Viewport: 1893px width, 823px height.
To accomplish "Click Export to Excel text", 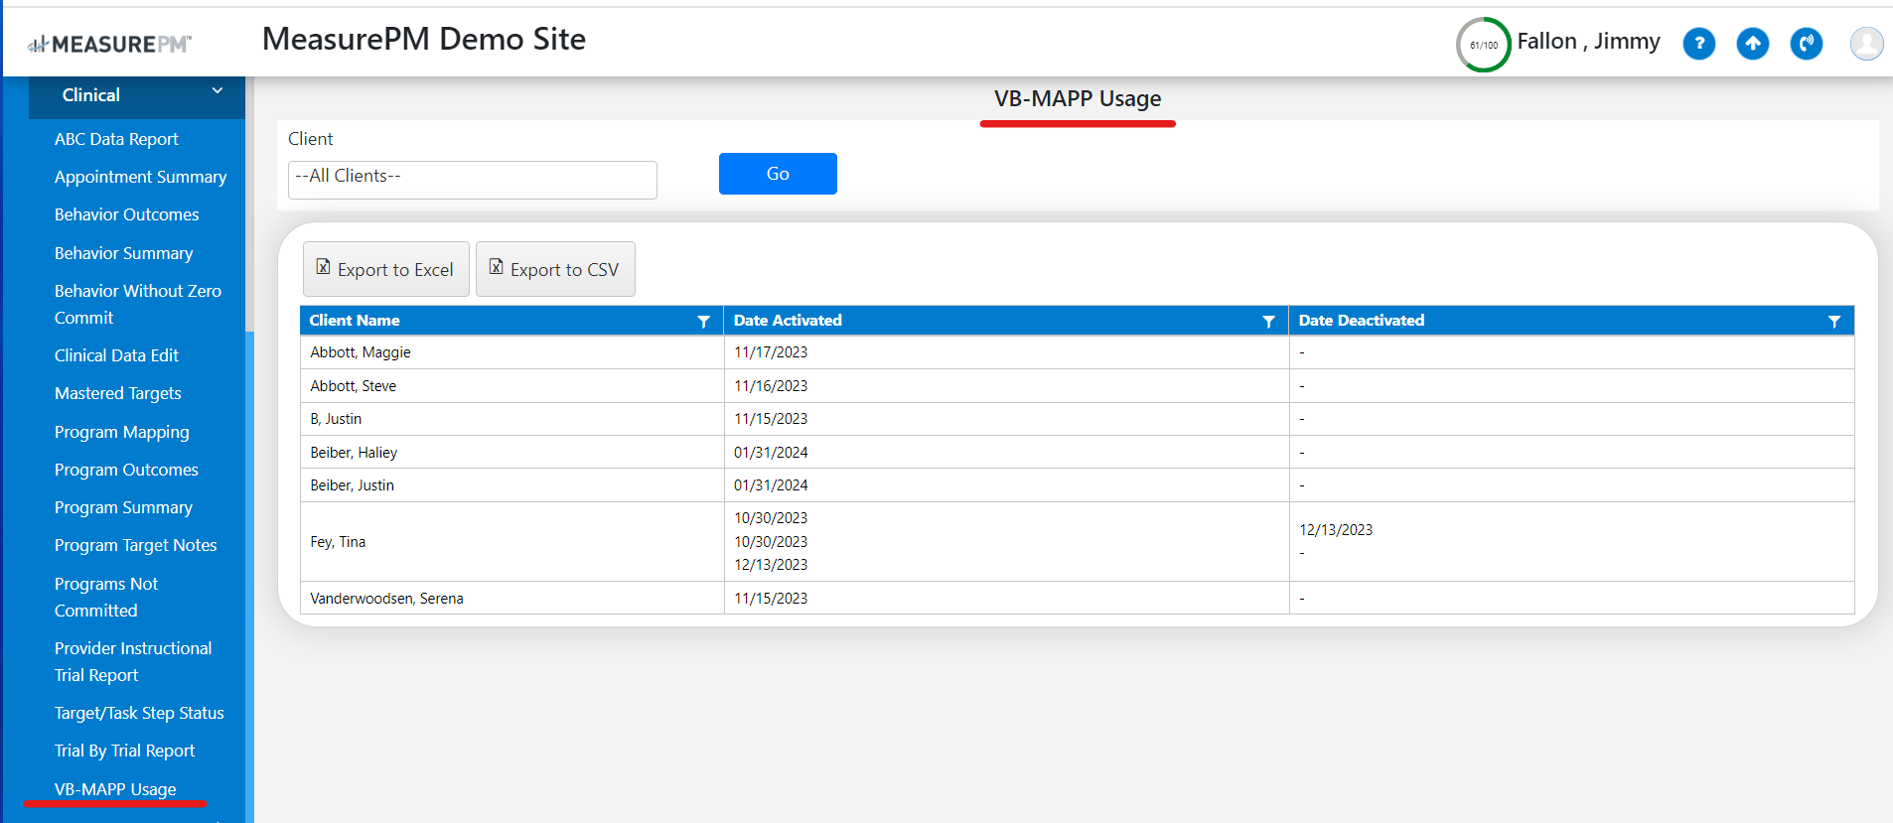I will (x=395, y=270).
